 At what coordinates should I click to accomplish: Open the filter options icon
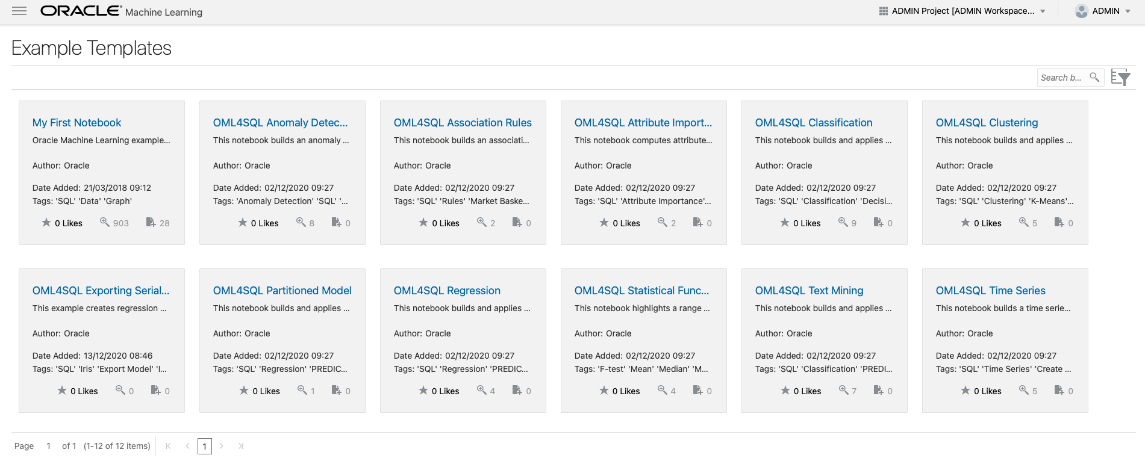(1121, 77)
